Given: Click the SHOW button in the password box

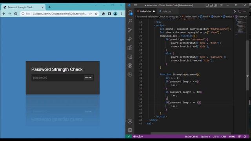Looking at the screenshot, I should 88,78.
